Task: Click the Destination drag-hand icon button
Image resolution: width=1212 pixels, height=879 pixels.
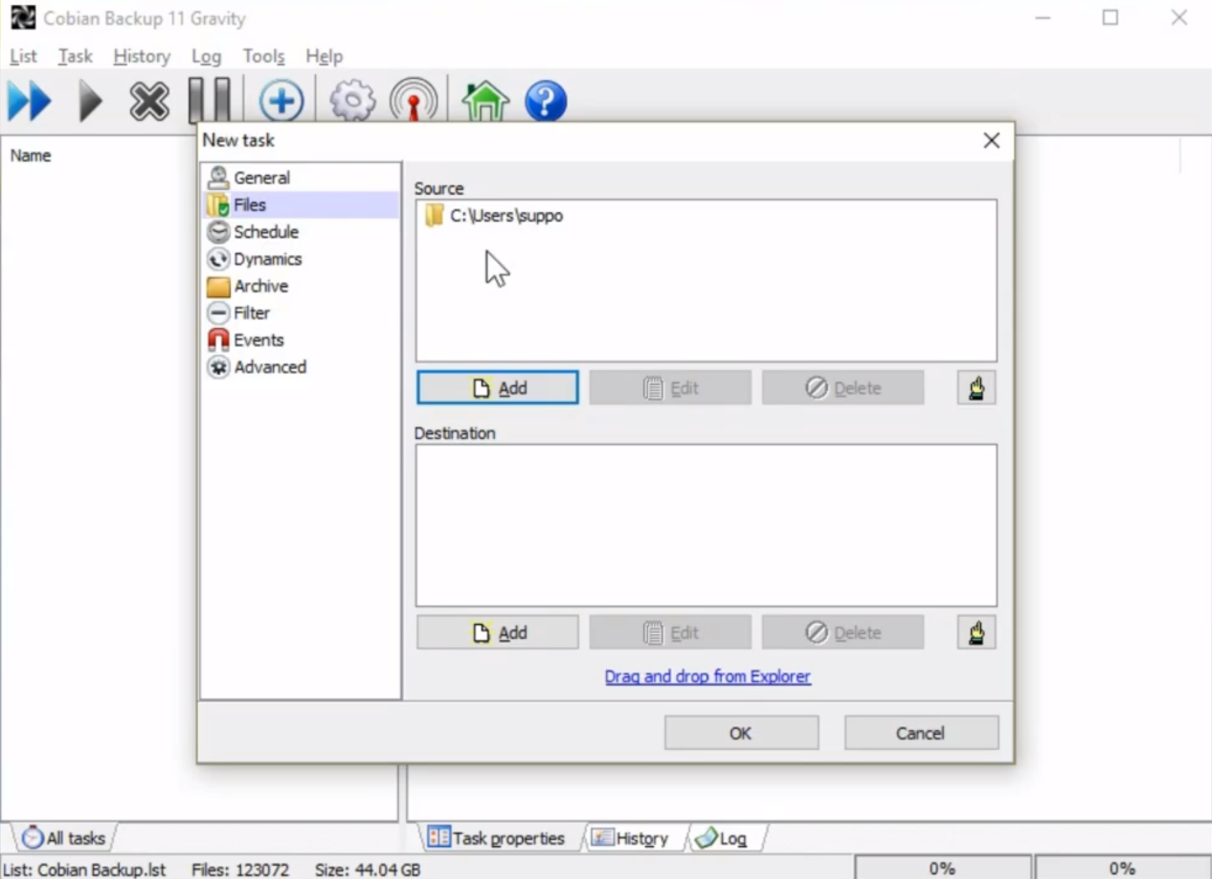Action: pos(976,633)
